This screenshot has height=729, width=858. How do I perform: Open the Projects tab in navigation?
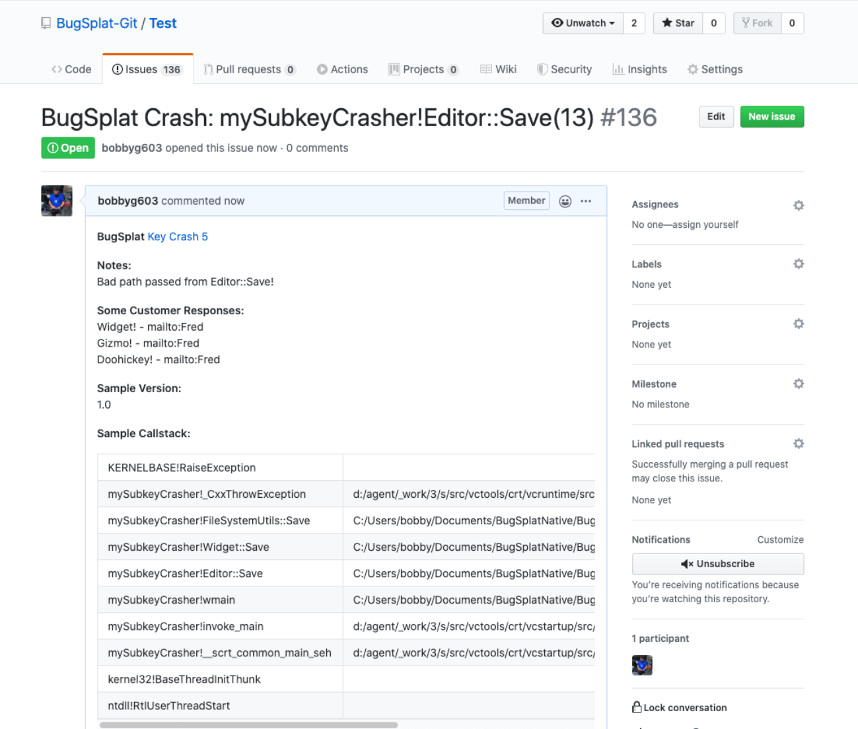(x=423, y=69)
